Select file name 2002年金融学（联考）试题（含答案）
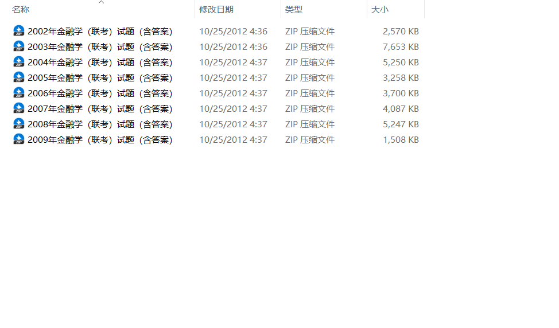559x328 pixels. tap(100, 32)
